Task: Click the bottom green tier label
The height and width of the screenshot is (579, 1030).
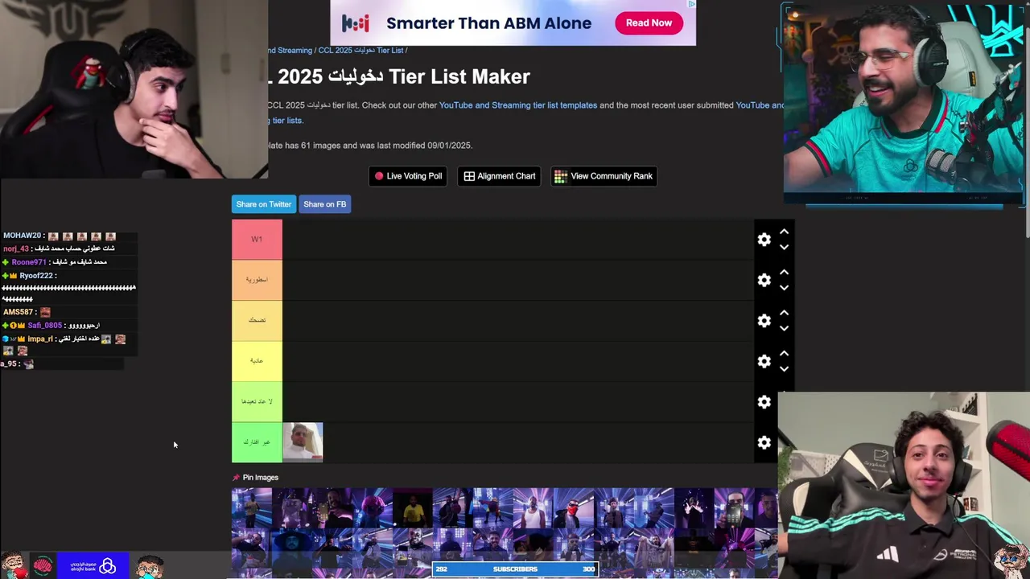Action: 257,442
